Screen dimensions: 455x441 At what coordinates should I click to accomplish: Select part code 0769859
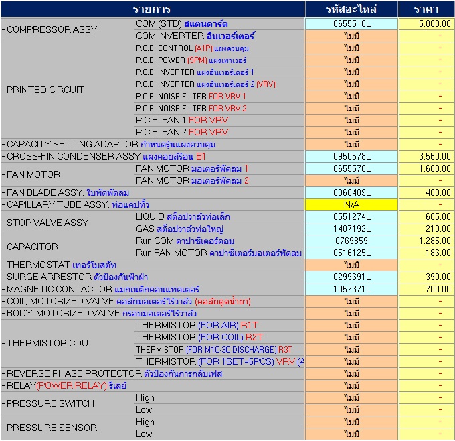(x=351, y=241)
